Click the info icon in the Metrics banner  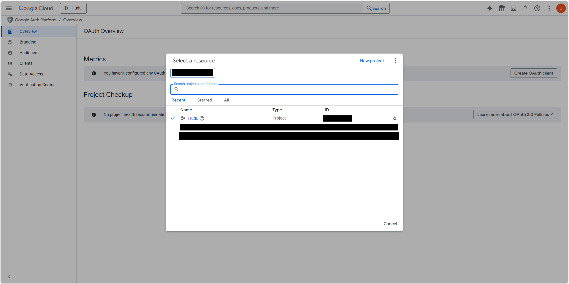(94, 73)
